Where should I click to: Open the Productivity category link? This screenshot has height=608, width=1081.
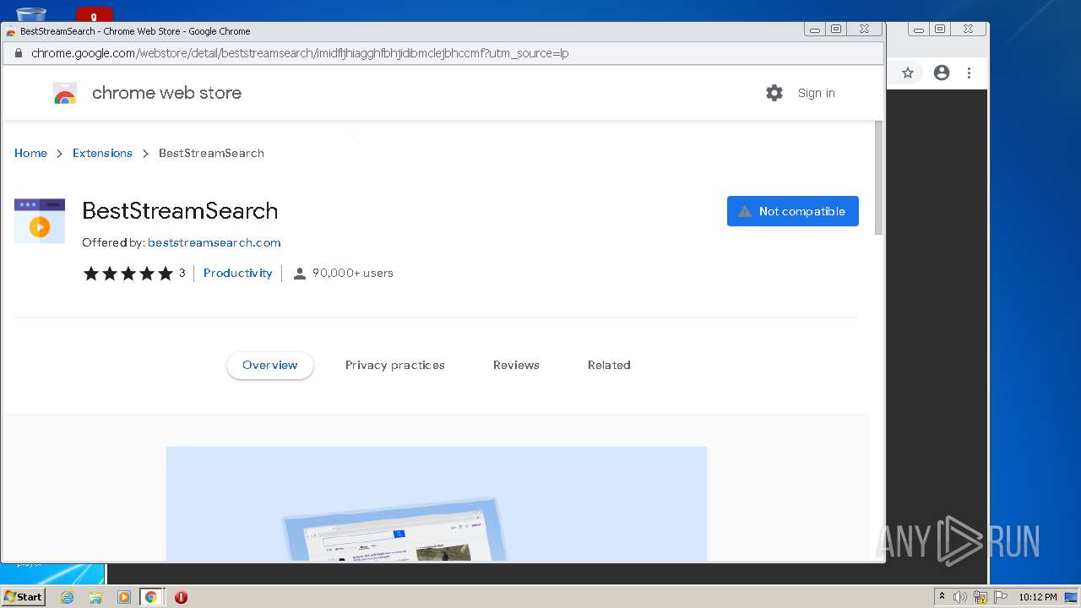point(237,273)
